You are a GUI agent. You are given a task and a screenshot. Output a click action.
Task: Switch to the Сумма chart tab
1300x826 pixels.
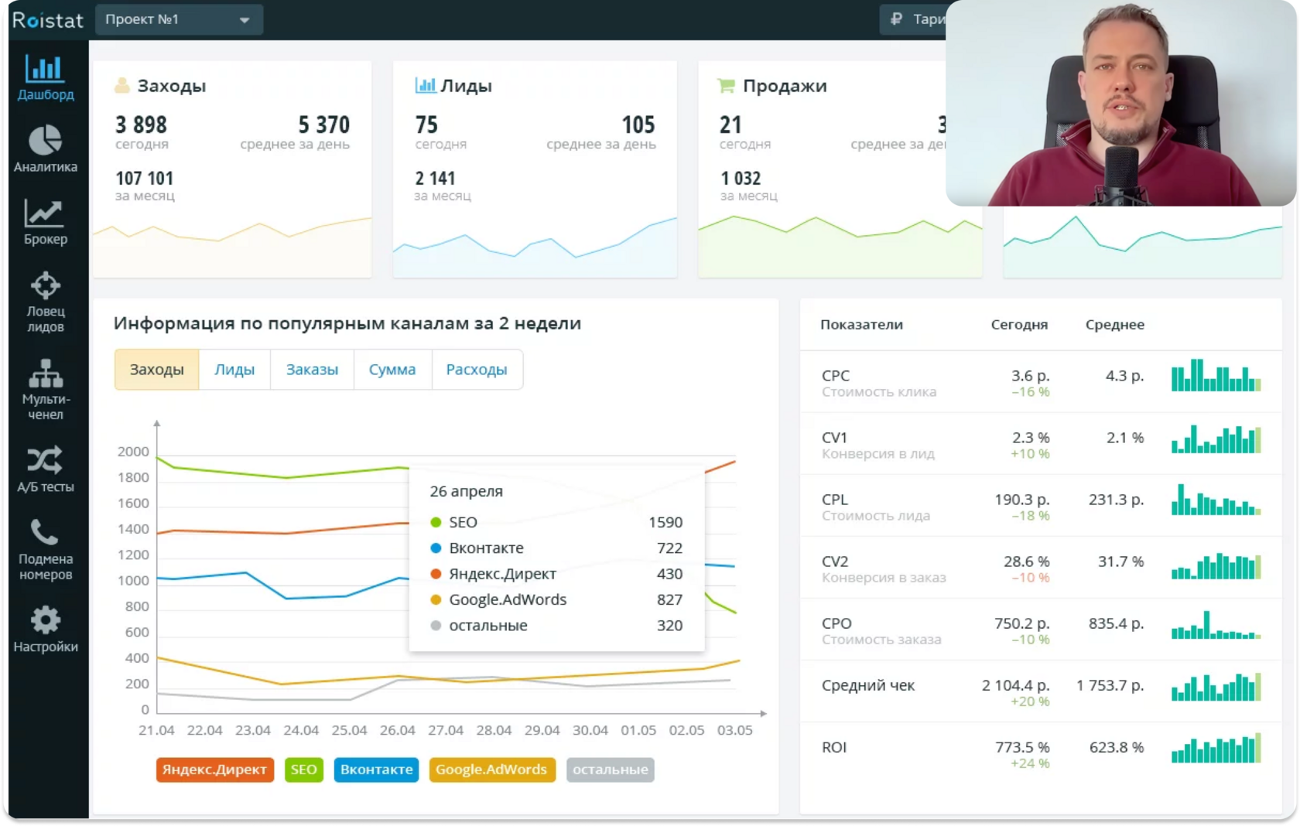point(392,370)
